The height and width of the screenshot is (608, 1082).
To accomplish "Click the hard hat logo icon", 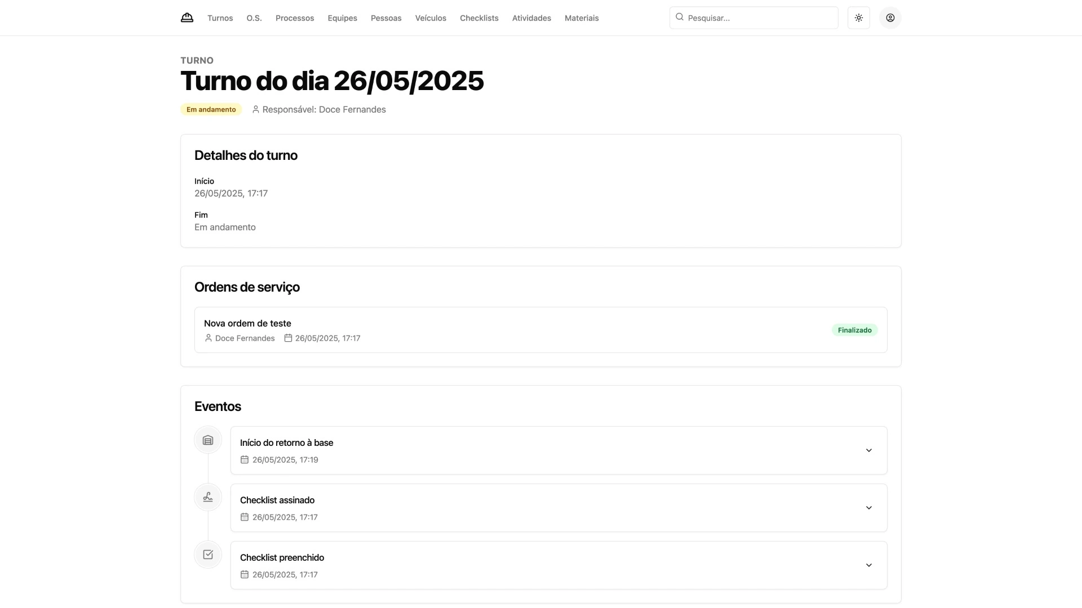I will (x=187, y=17).
